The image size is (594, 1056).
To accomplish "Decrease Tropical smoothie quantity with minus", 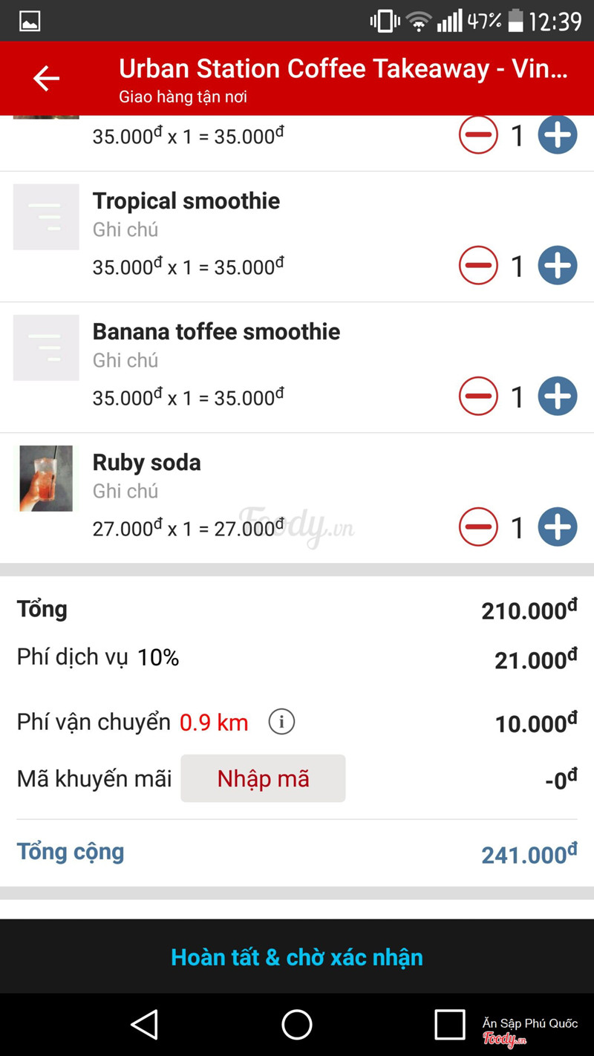I will pos(478,265).
